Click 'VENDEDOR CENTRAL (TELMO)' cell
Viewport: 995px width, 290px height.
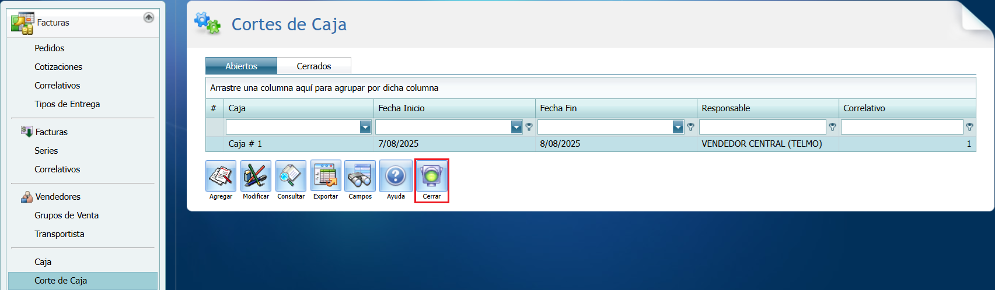click(x=768, y=144)
